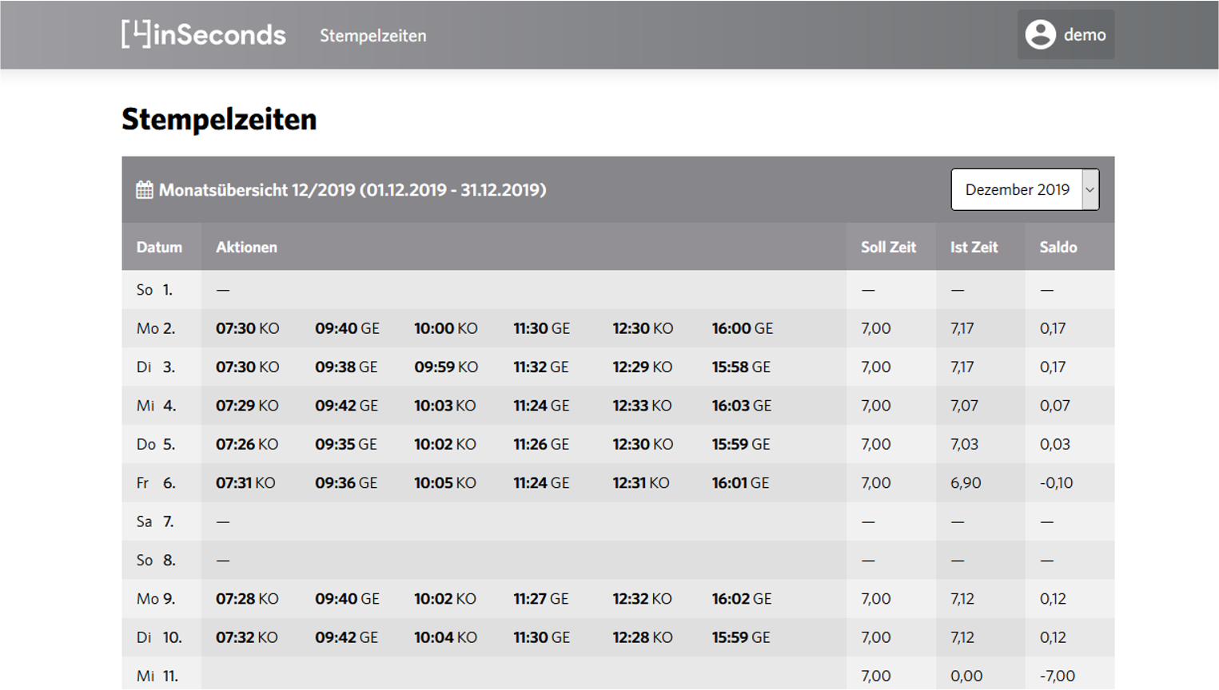Click the 12:31 KO entry on Fr 6.
The width and height of the screenshot is (1219, 690).
[641, 483]
